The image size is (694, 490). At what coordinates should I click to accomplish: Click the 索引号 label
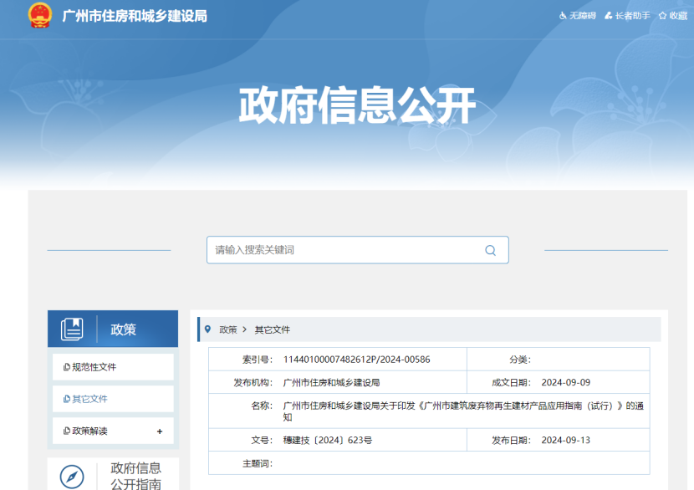tap(258, 360)
